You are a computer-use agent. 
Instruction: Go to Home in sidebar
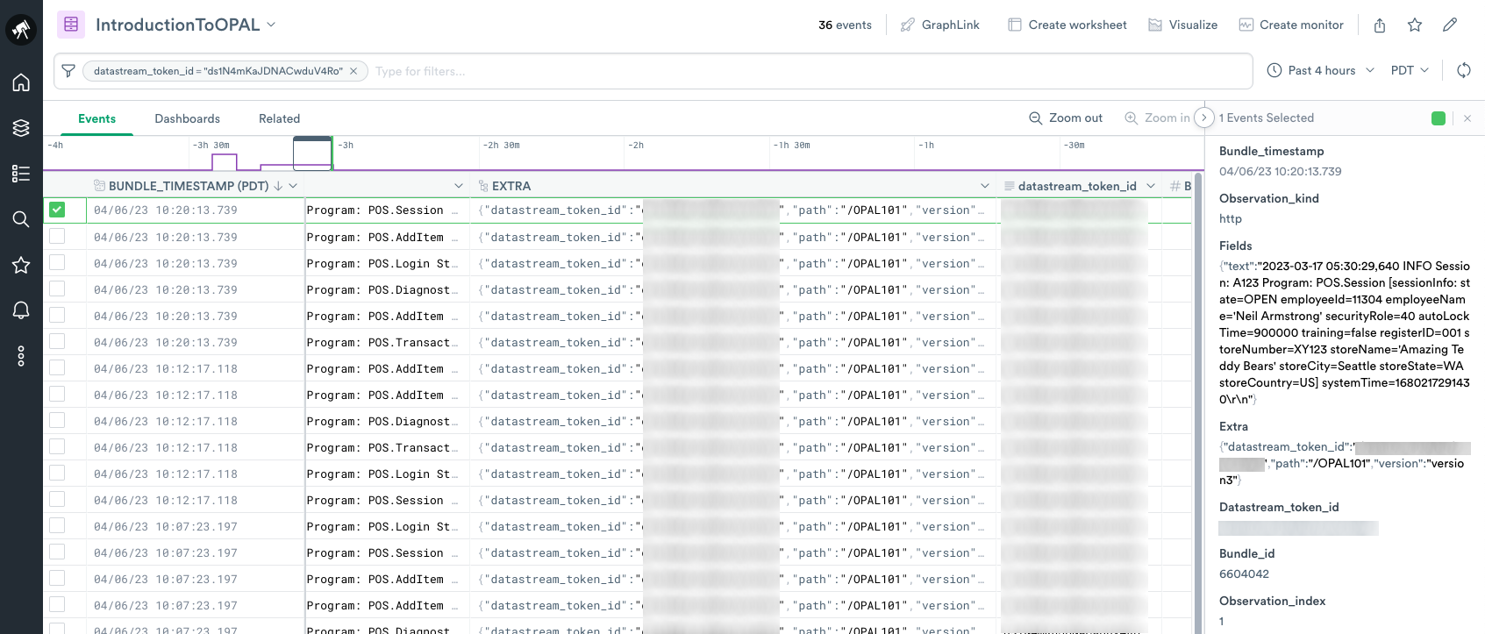(21, 82)
